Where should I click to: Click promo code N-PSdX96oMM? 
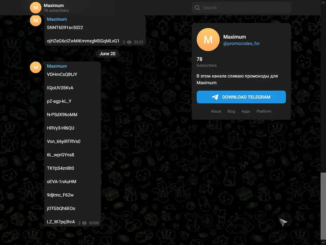click(x=62, y=115)
